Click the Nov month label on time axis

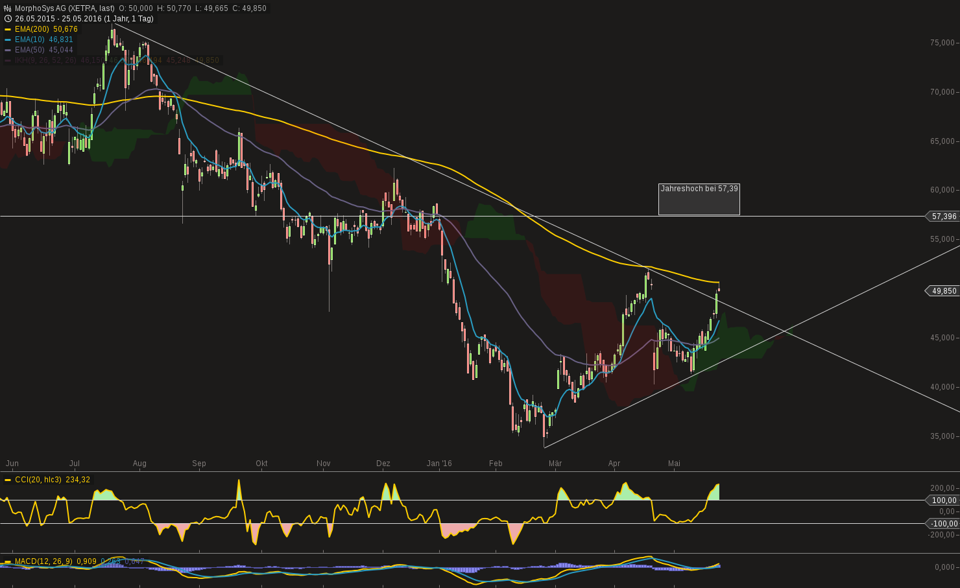click(324, 464)
